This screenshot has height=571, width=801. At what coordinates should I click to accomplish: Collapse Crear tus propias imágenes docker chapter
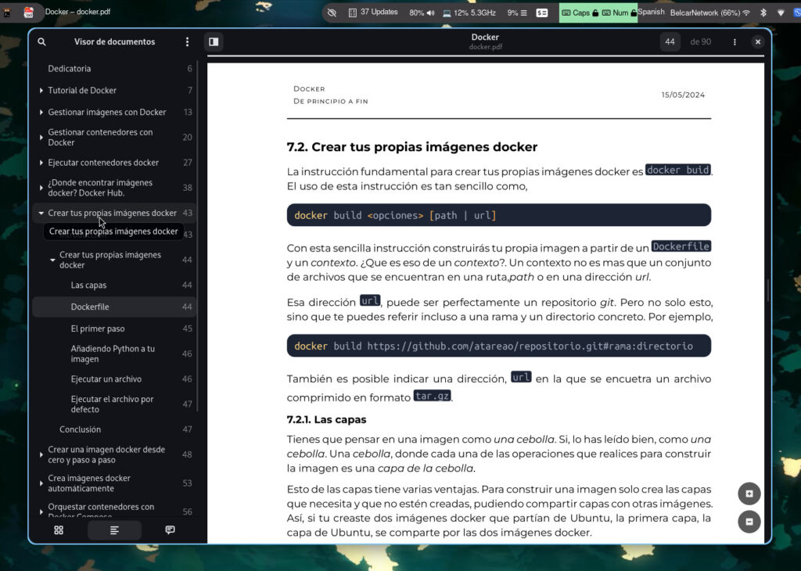click(41, 213)
